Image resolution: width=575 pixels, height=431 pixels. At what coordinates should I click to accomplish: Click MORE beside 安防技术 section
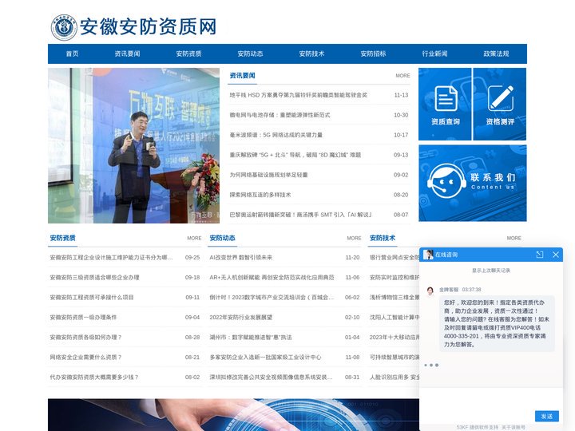click(x=514, y=238)
